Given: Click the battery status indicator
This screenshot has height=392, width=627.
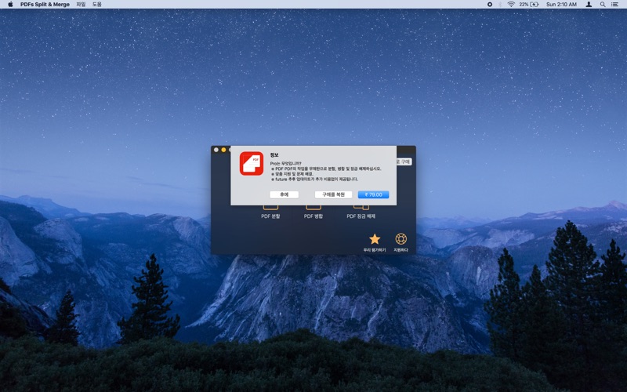Looking at the screenshot, I should coord(528,4).
